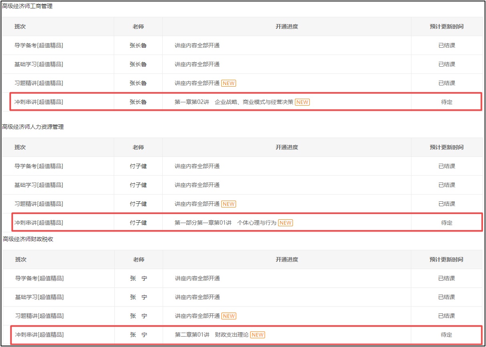Click 老师 column header in 财政税收 table
The height and width of the screenshot is (347, 486).
pos(139,260)
